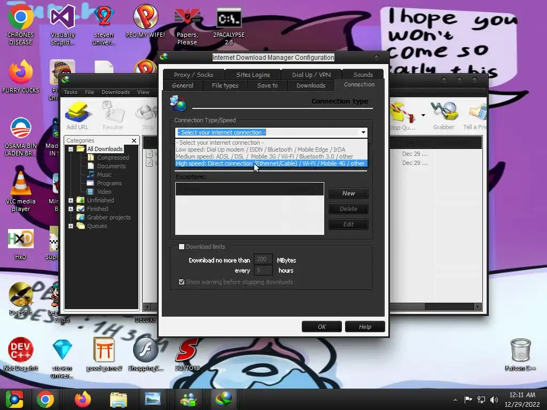Click taskbar clock showing 12:11 AM
Viewport: 547px width, 410px height.
pos(522,399)
